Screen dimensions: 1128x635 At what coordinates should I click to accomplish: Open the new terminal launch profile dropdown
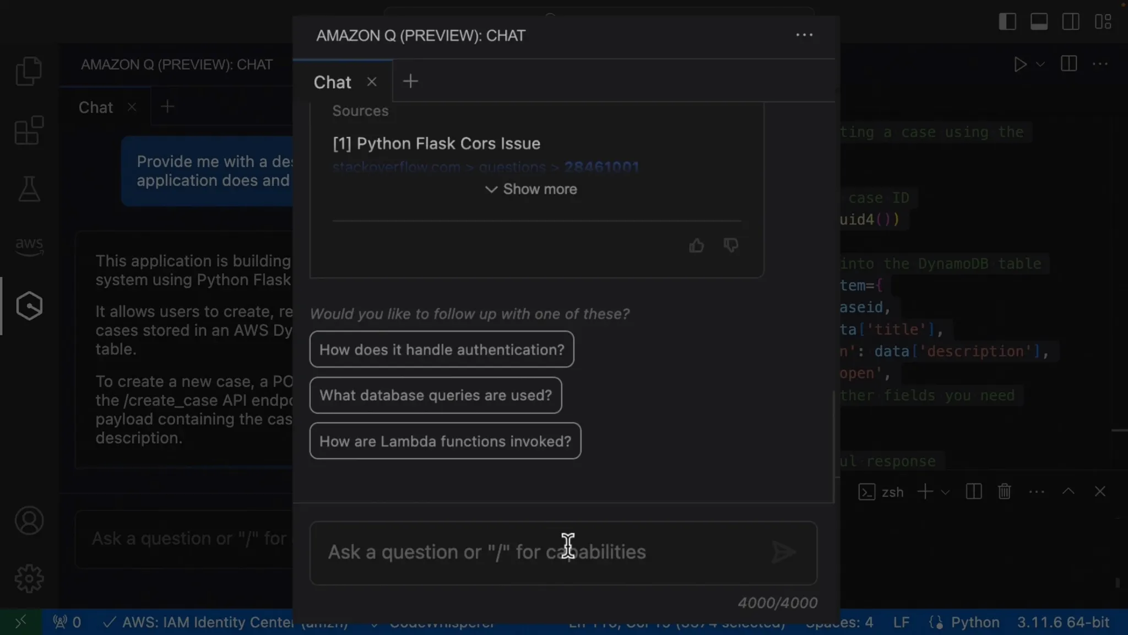[945, 492]
